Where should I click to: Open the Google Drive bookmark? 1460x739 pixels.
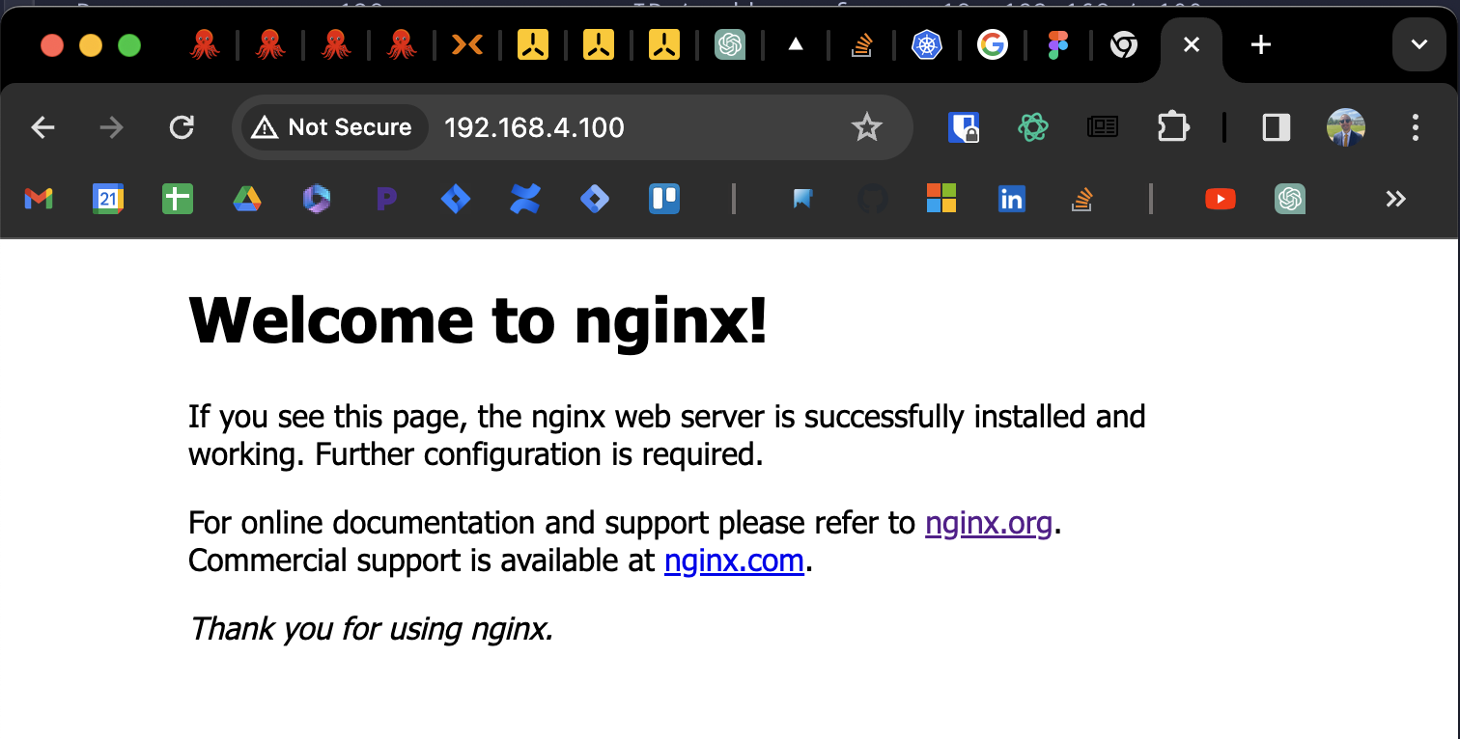pyautogui.click(x=247, y=199)
